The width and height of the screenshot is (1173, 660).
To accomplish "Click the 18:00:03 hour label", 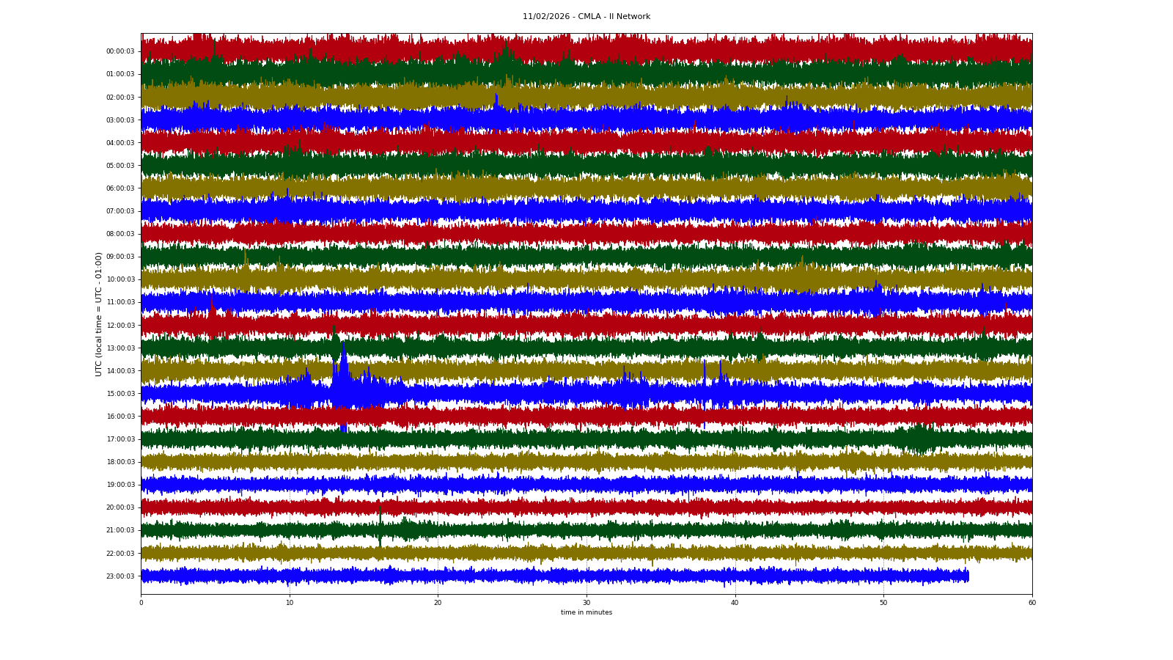I will coord(120,462).
